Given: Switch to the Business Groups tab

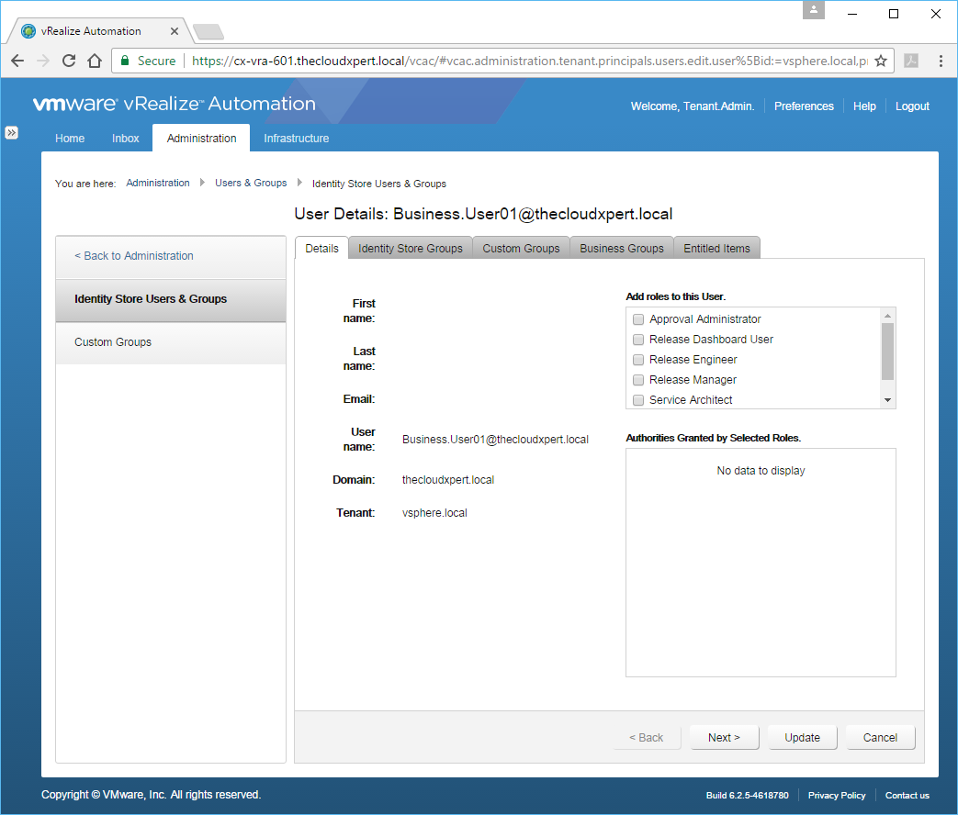Looking at the screenshot, I should coord(622,248).
